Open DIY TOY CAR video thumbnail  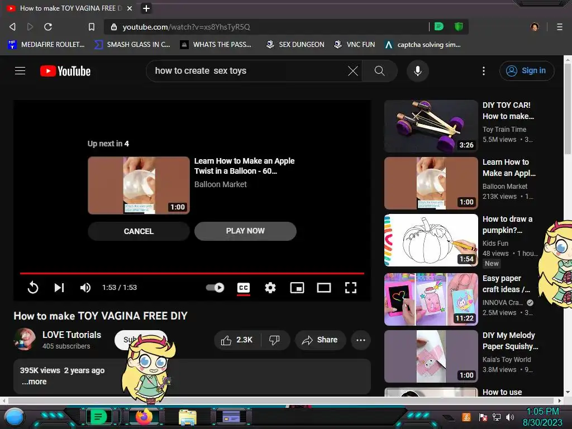(431, 126)
